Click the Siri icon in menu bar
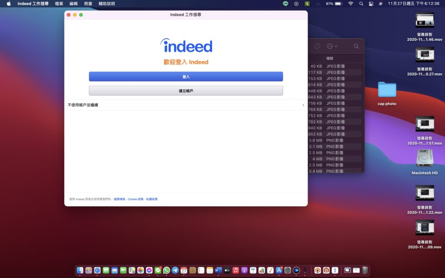The image size is (445, 278). [381, 3]
